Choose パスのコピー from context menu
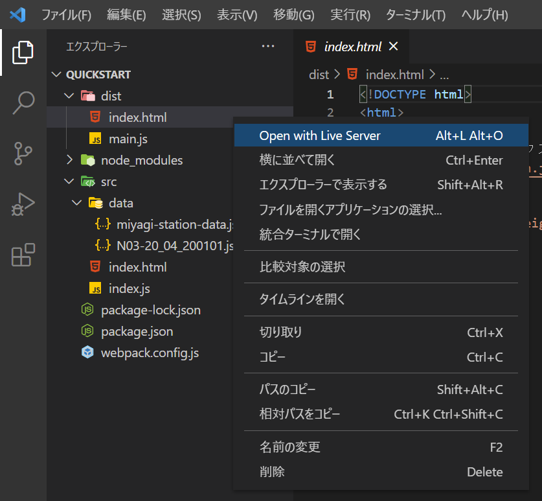The image size is (542, 501). (381, 390)
